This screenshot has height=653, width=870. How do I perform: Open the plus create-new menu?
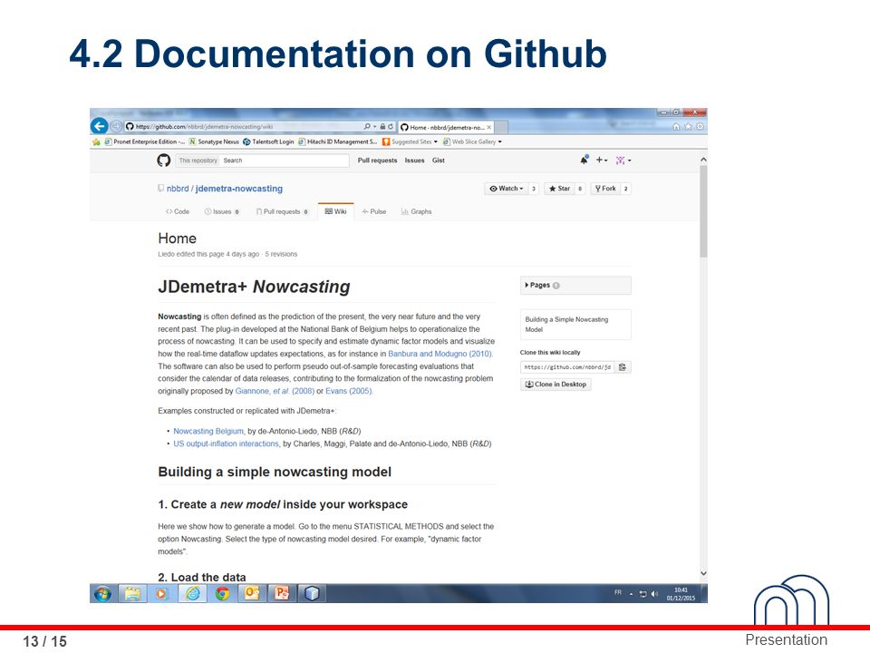(602, 160)
